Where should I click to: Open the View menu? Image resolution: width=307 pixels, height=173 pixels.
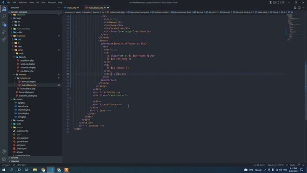[32, 2]
